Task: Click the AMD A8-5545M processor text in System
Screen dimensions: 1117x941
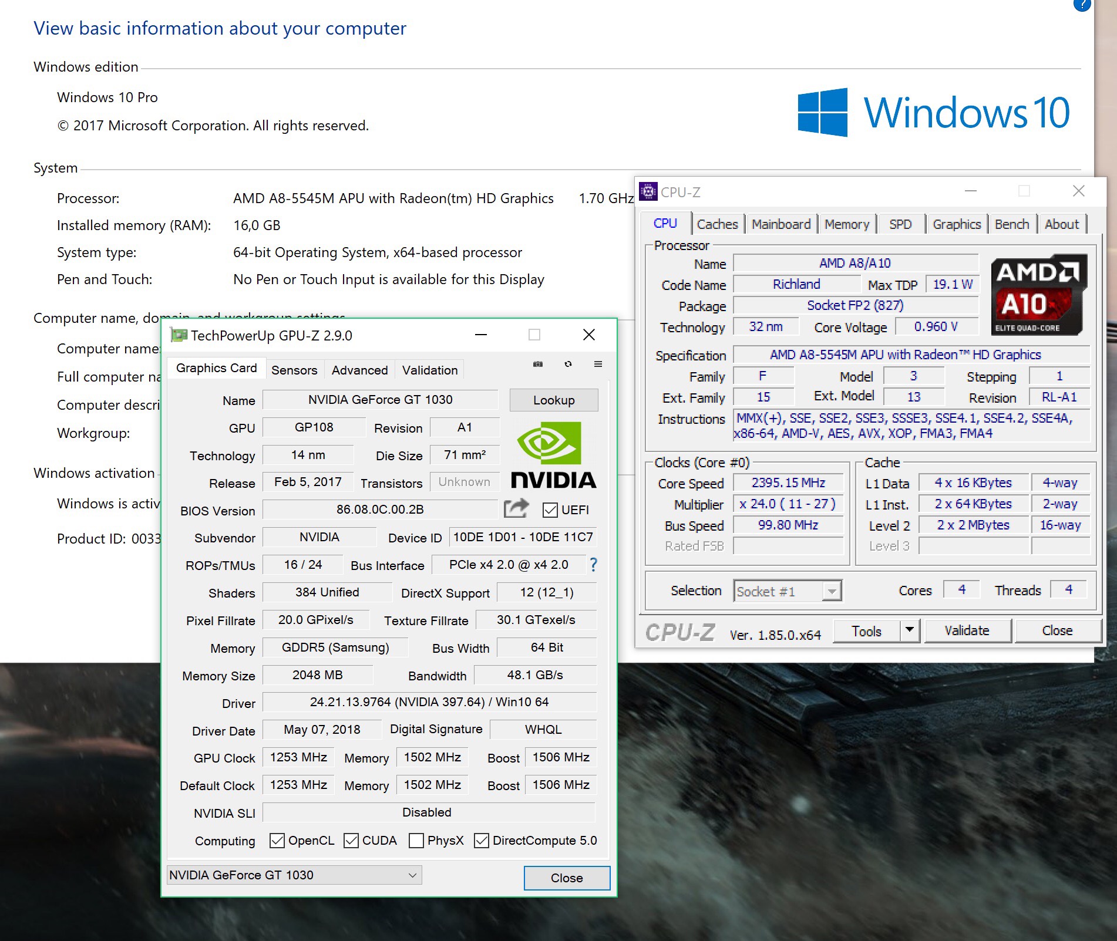Action: pos(393,198)
